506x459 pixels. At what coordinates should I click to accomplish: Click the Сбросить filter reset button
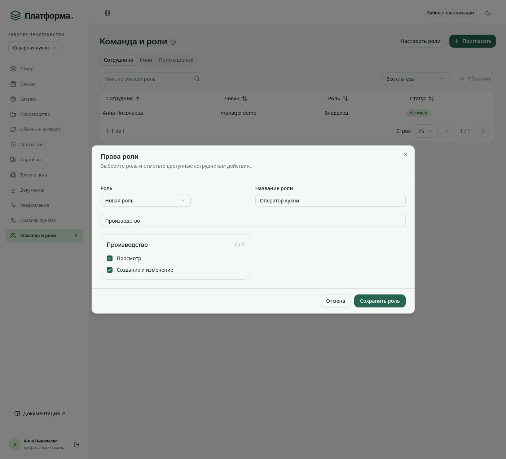476,79
